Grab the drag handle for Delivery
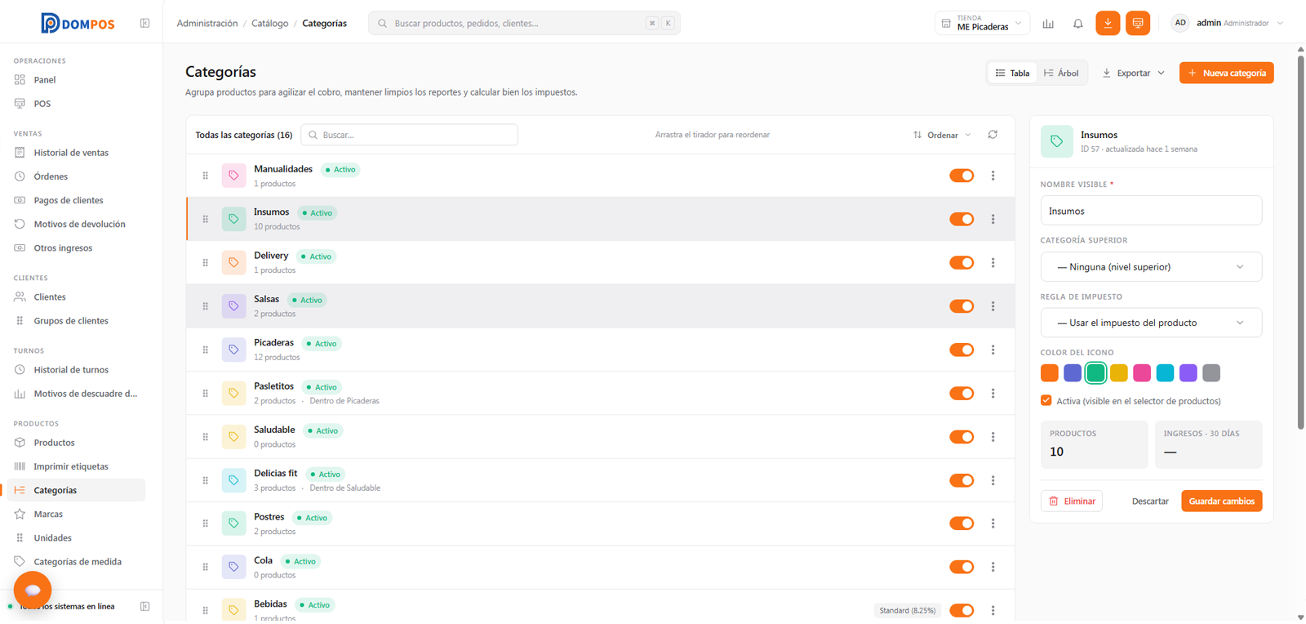The image size is (1306, 624). pyautogui.click(x=206, y=263)
